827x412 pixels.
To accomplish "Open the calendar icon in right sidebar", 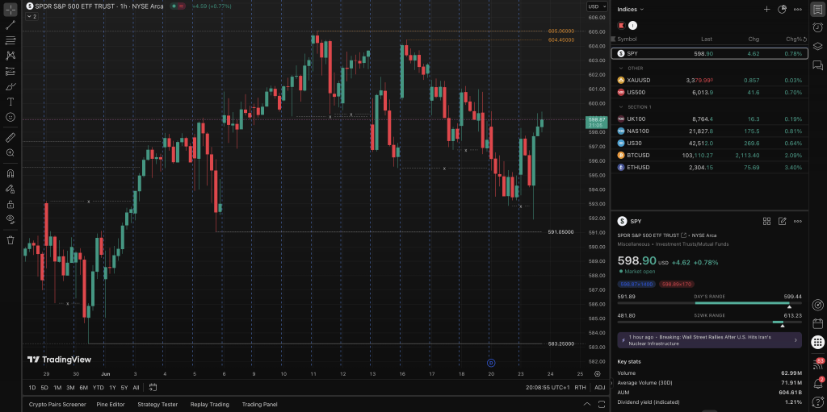I will tap(817, 323).
